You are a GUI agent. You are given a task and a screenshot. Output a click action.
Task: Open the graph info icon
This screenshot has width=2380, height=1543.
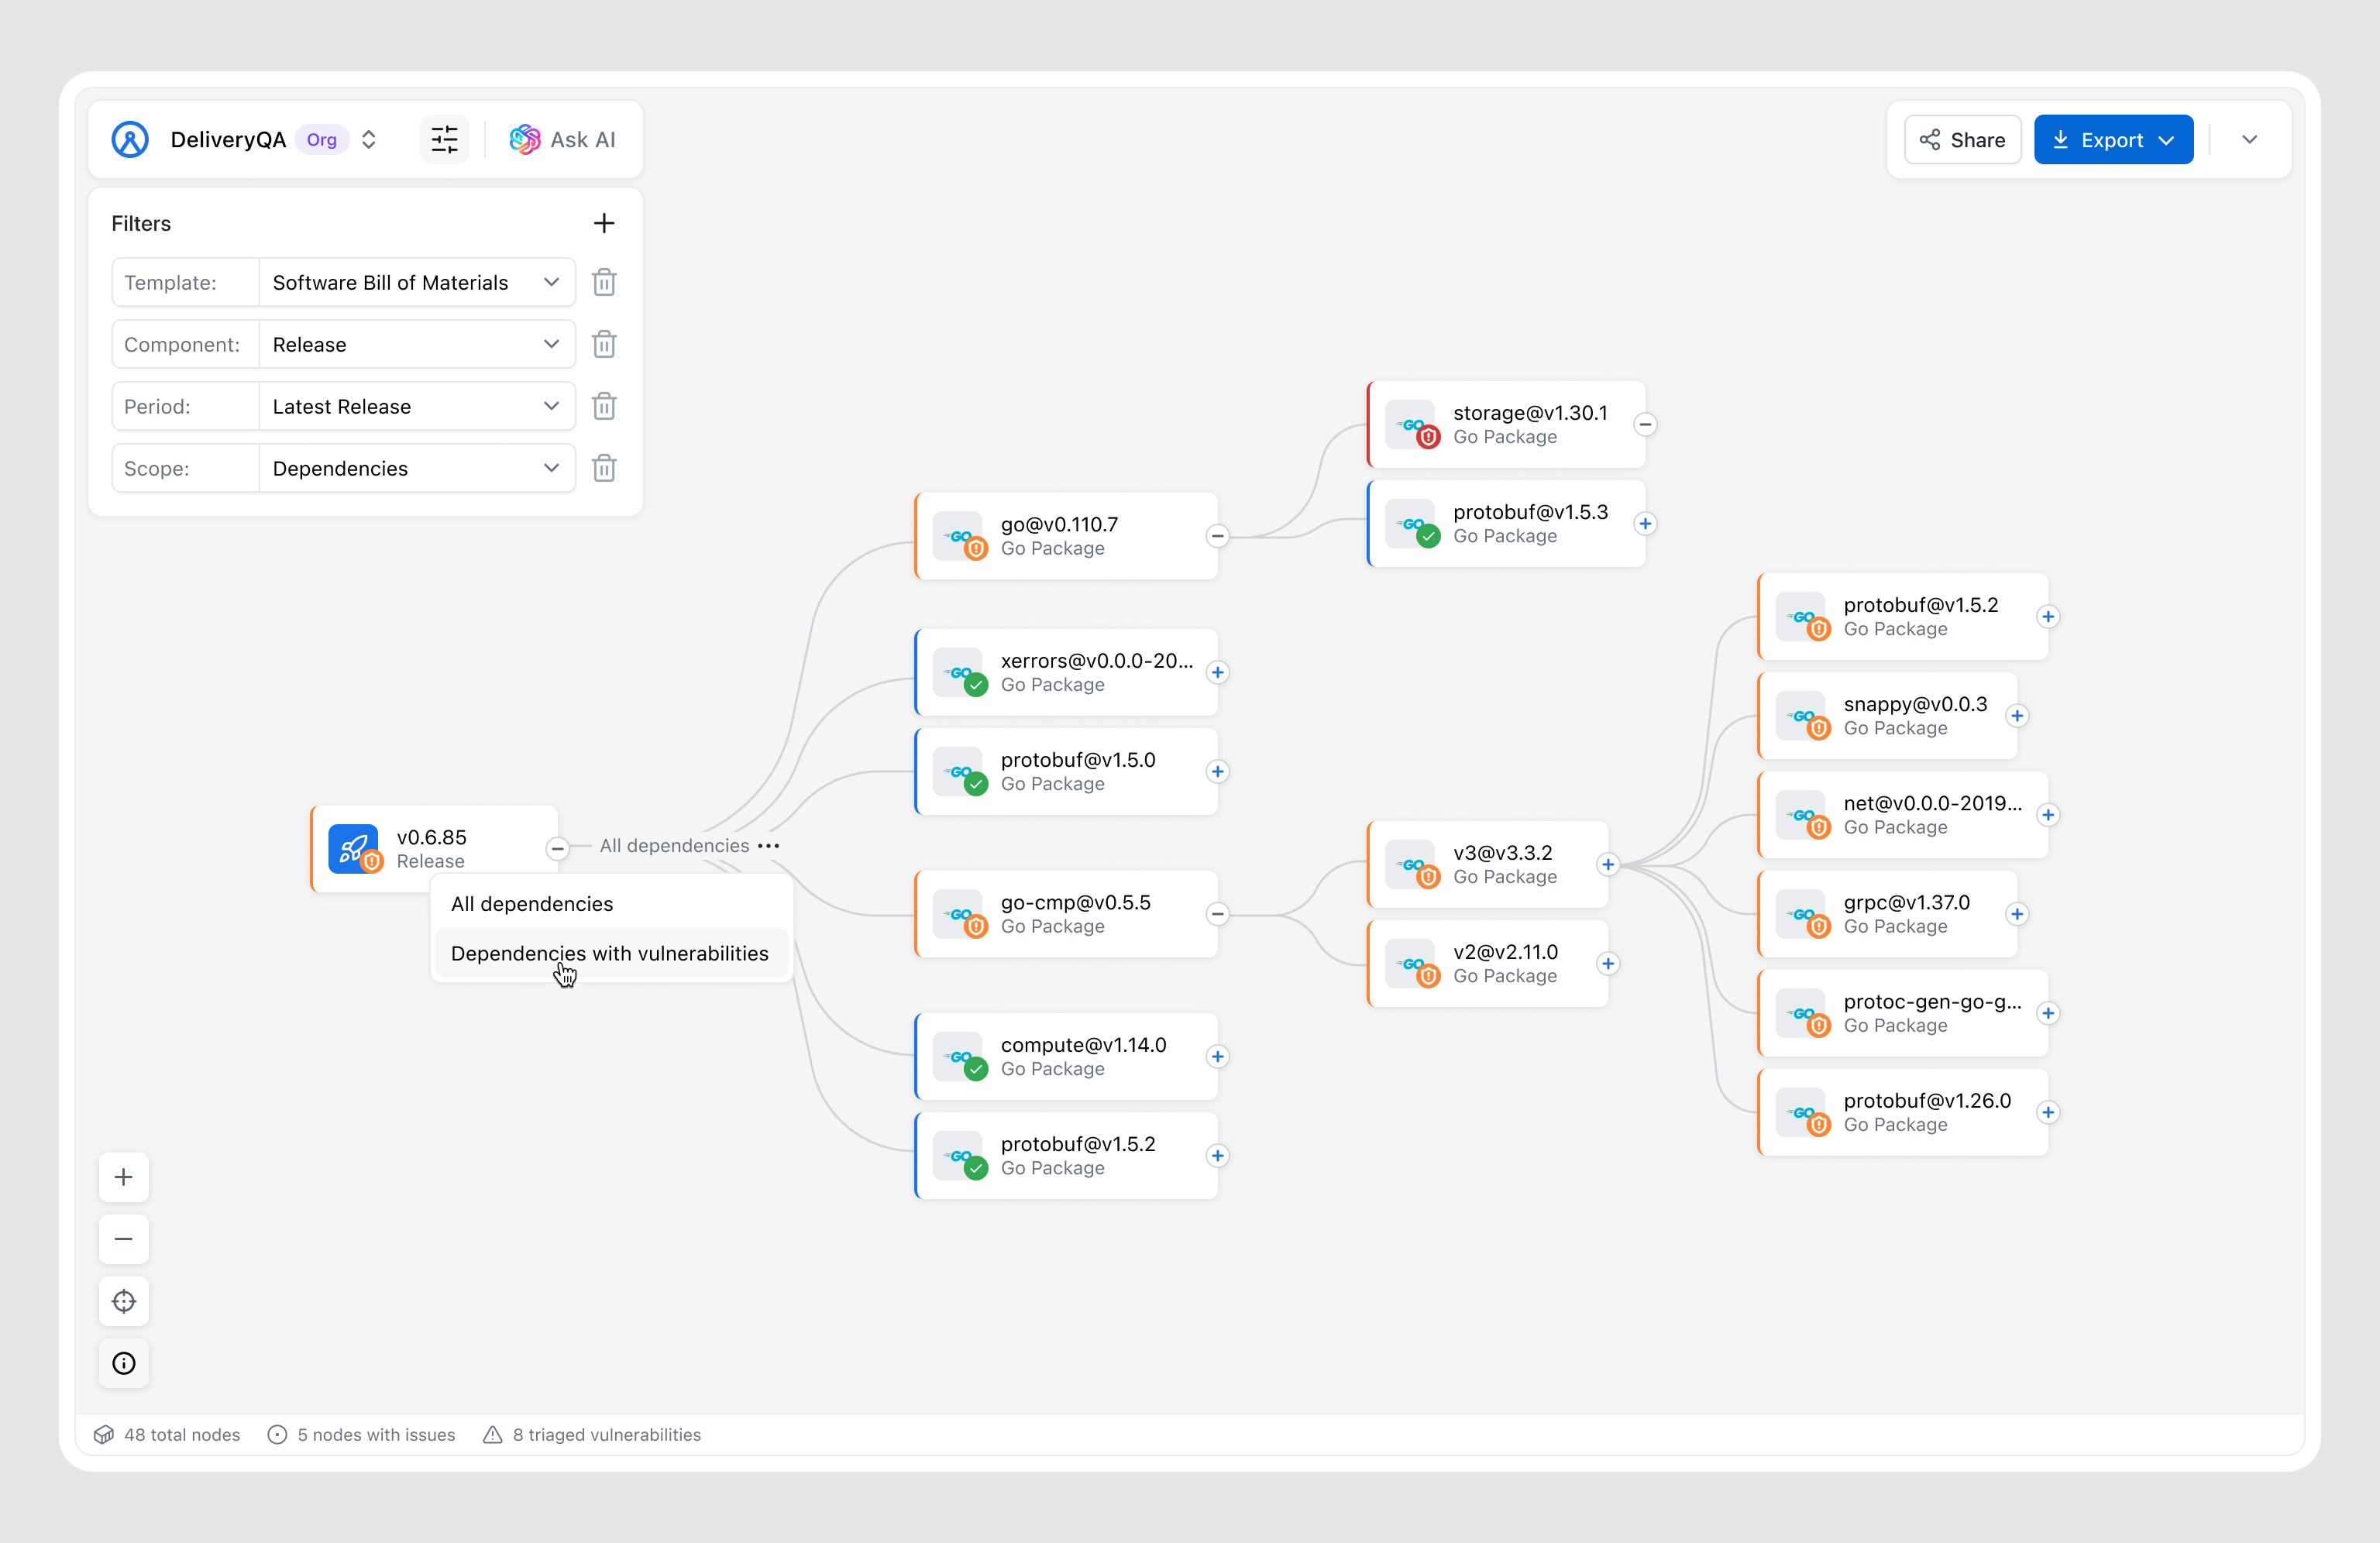[124, 1363]
